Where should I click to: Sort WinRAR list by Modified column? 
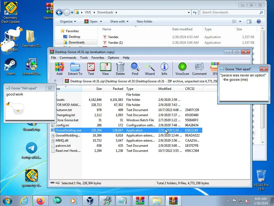tap(170, 89)
